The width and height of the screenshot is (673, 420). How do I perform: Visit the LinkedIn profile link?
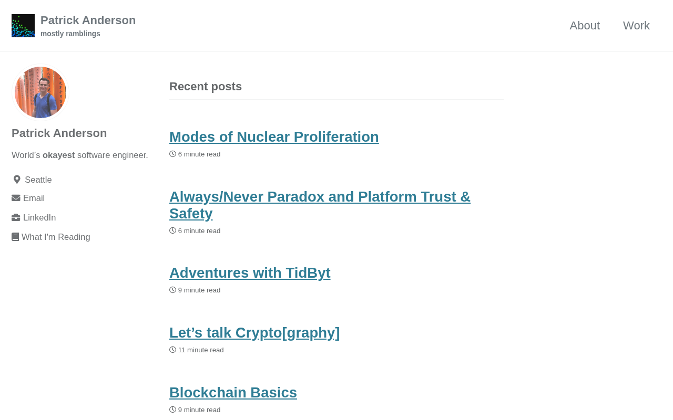(x=39, y=218)
